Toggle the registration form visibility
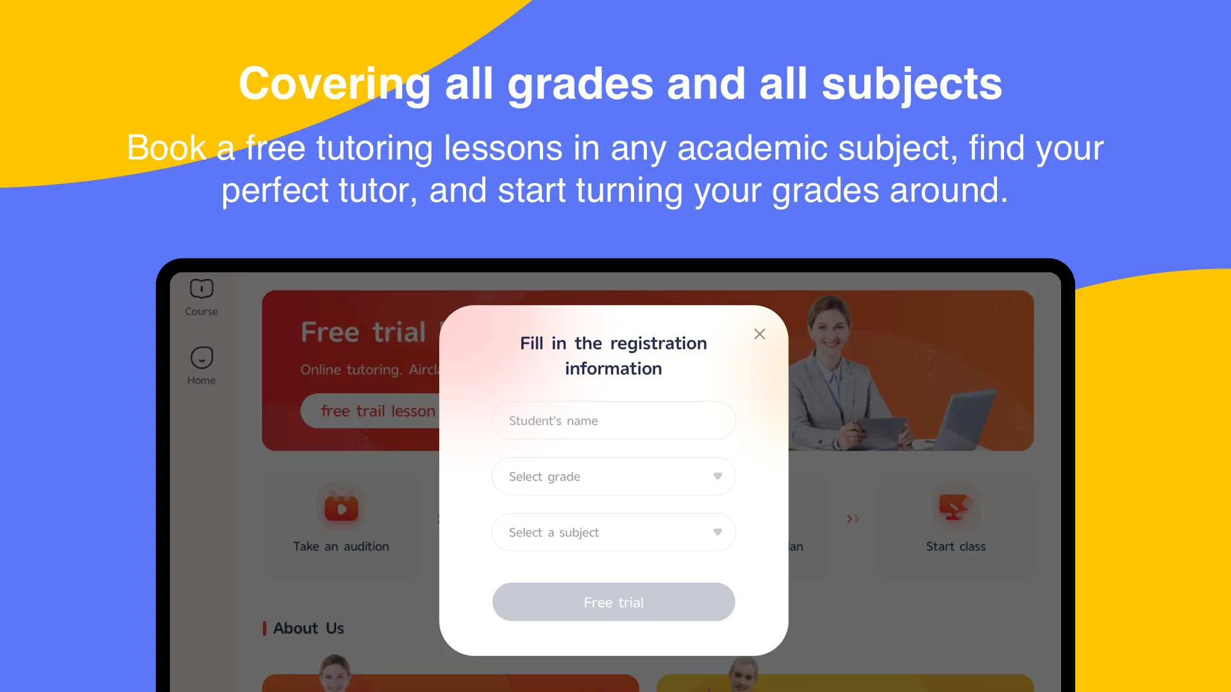This screenshot has width=1231, height=692. (759, 334)
